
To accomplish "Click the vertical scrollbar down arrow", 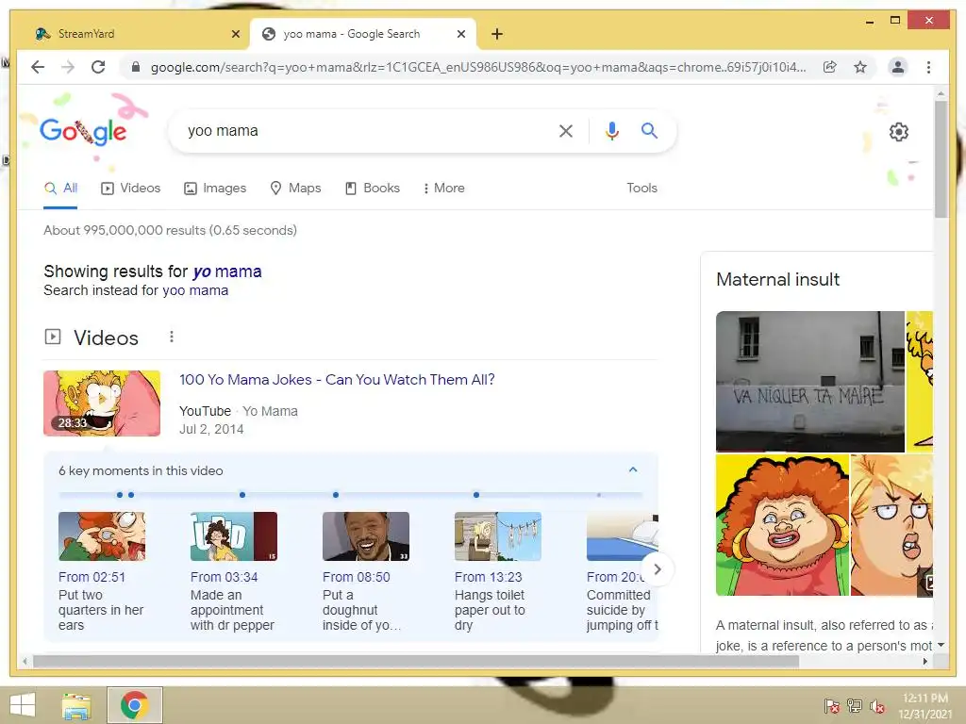I will click(941, 645).
